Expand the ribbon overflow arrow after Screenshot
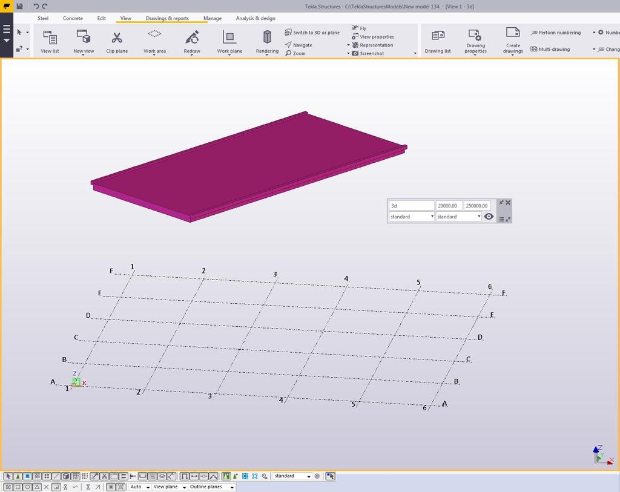The image size is (620, 492). 415,53
